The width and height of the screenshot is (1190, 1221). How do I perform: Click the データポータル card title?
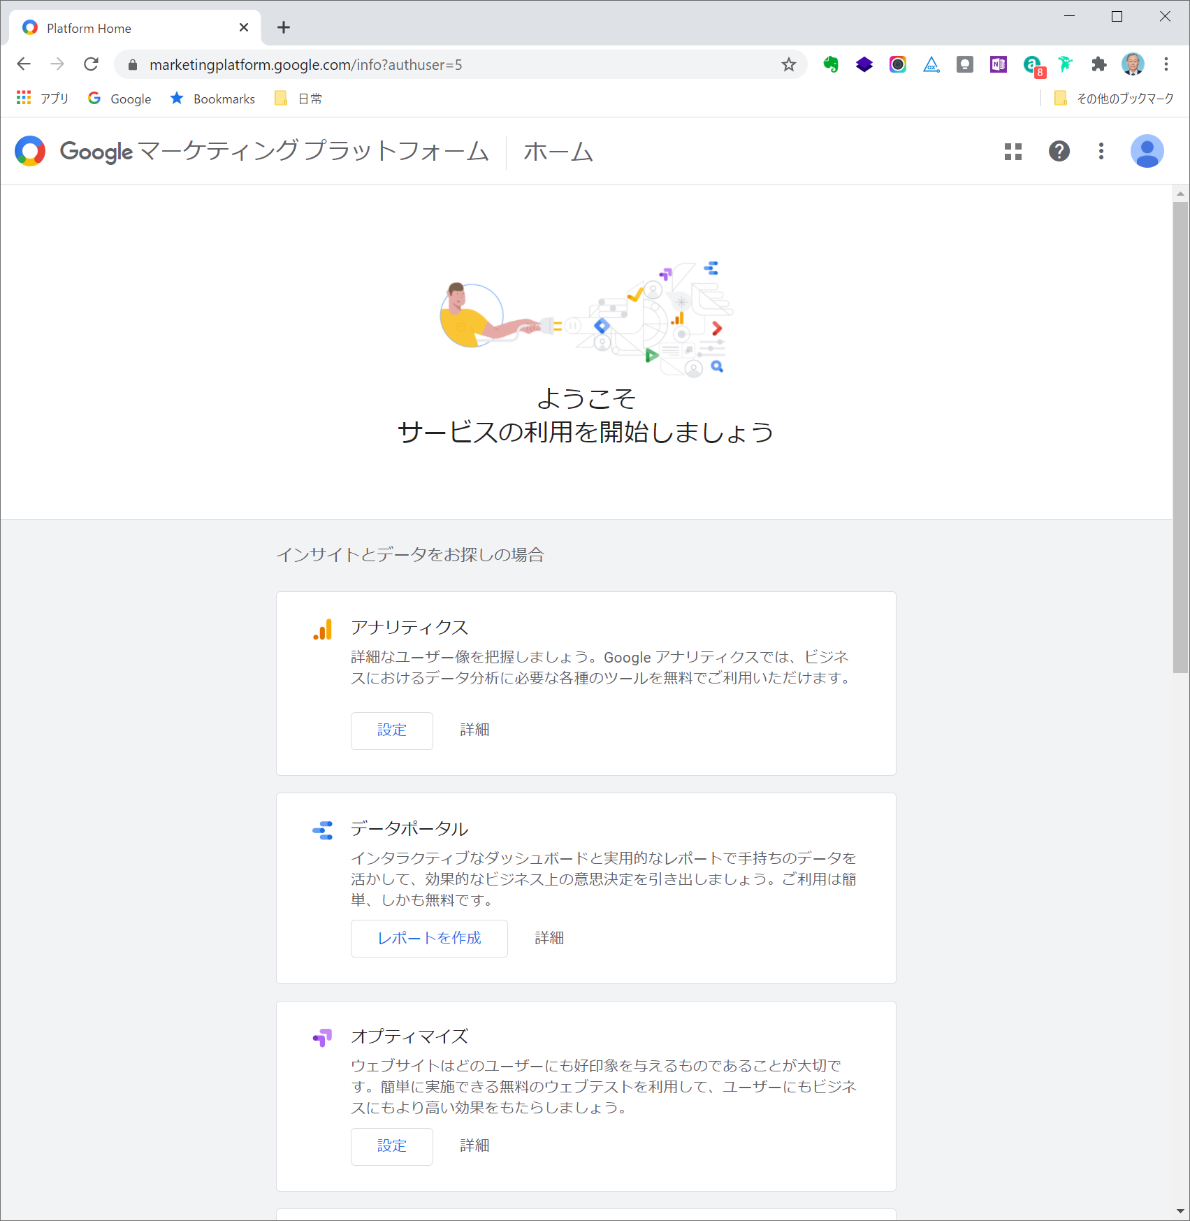tap(409, 829)
